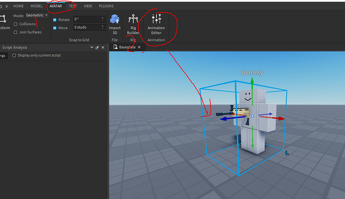
Task: Toggle the Move snap checkbox
Action: [55, 28]
